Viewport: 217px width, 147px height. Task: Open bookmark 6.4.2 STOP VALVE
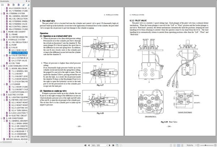pos(19,60)
